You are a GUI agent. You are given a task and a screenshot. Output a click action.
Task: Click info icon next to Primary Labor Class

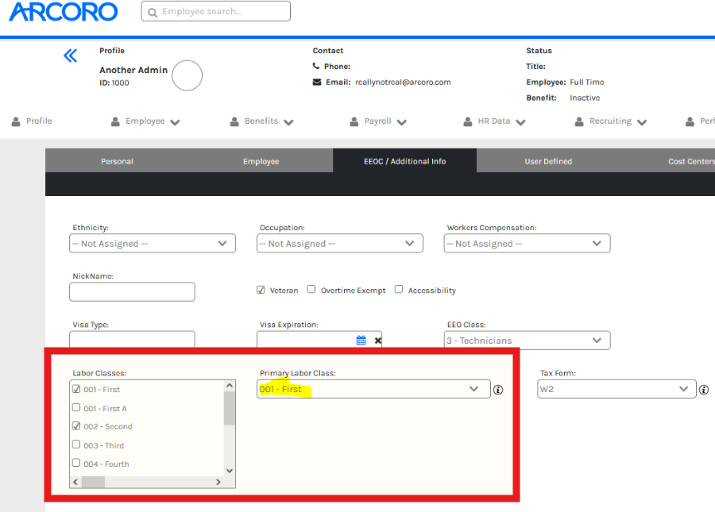pos(498,390)
